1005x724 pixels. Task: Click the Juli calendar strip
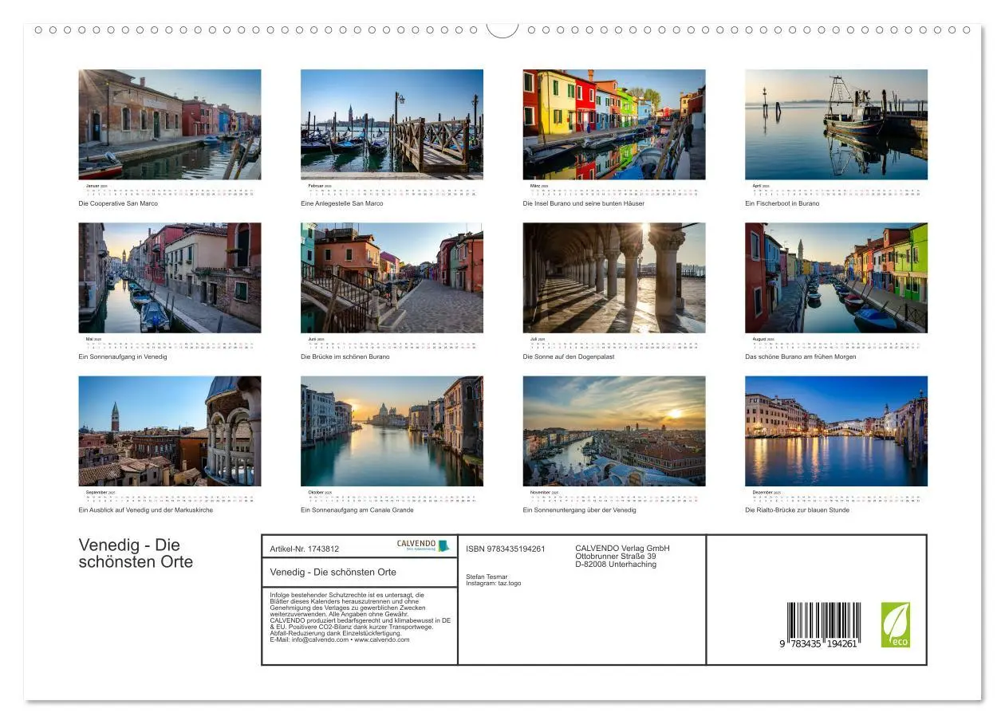(614, 344)
